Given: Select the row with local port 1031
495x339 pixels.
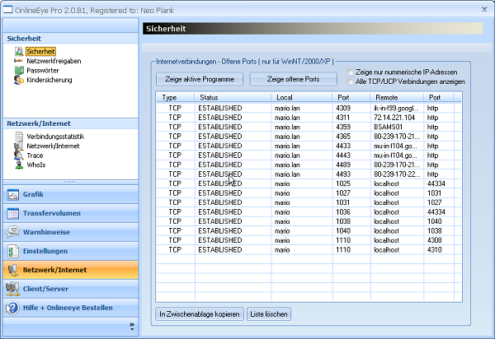Looking at the screenshot, I should [x=309, y=202].
